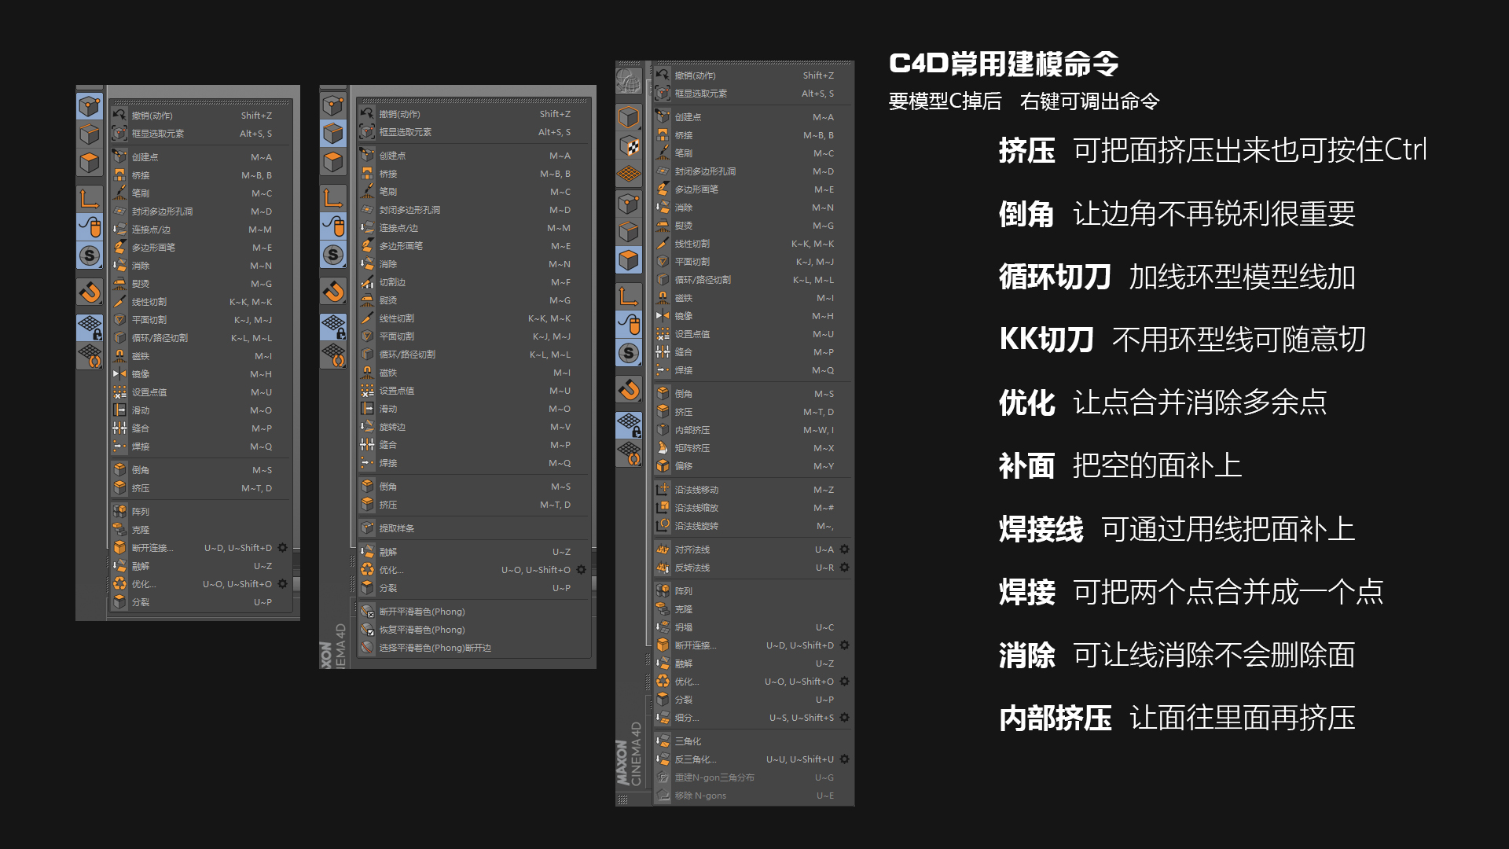Click the 坍塌 (U~C) icon
1509x849 pixels.
pos(663,627)
